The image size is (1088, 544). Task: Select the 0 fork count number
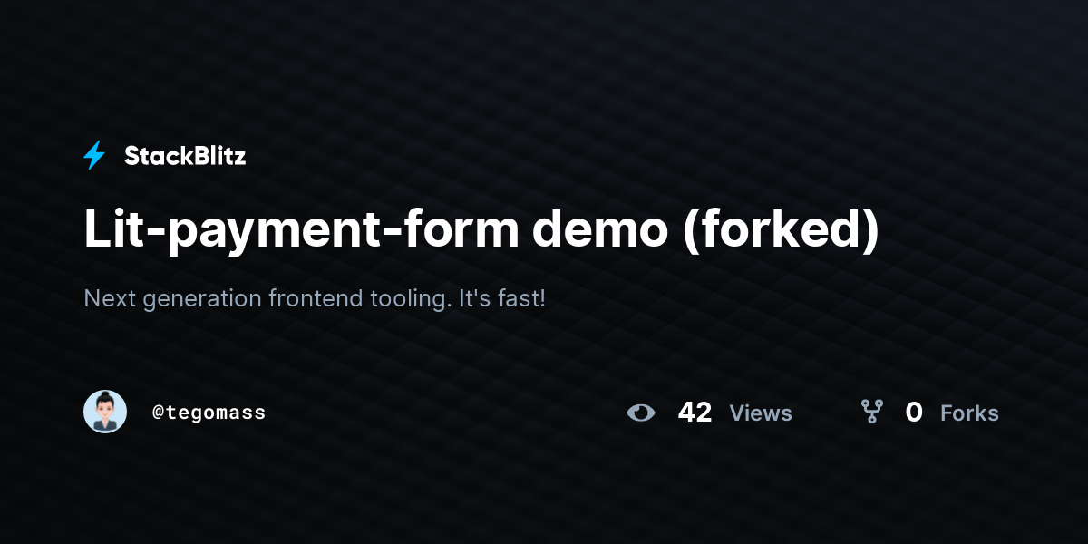(x=914, y=413)
